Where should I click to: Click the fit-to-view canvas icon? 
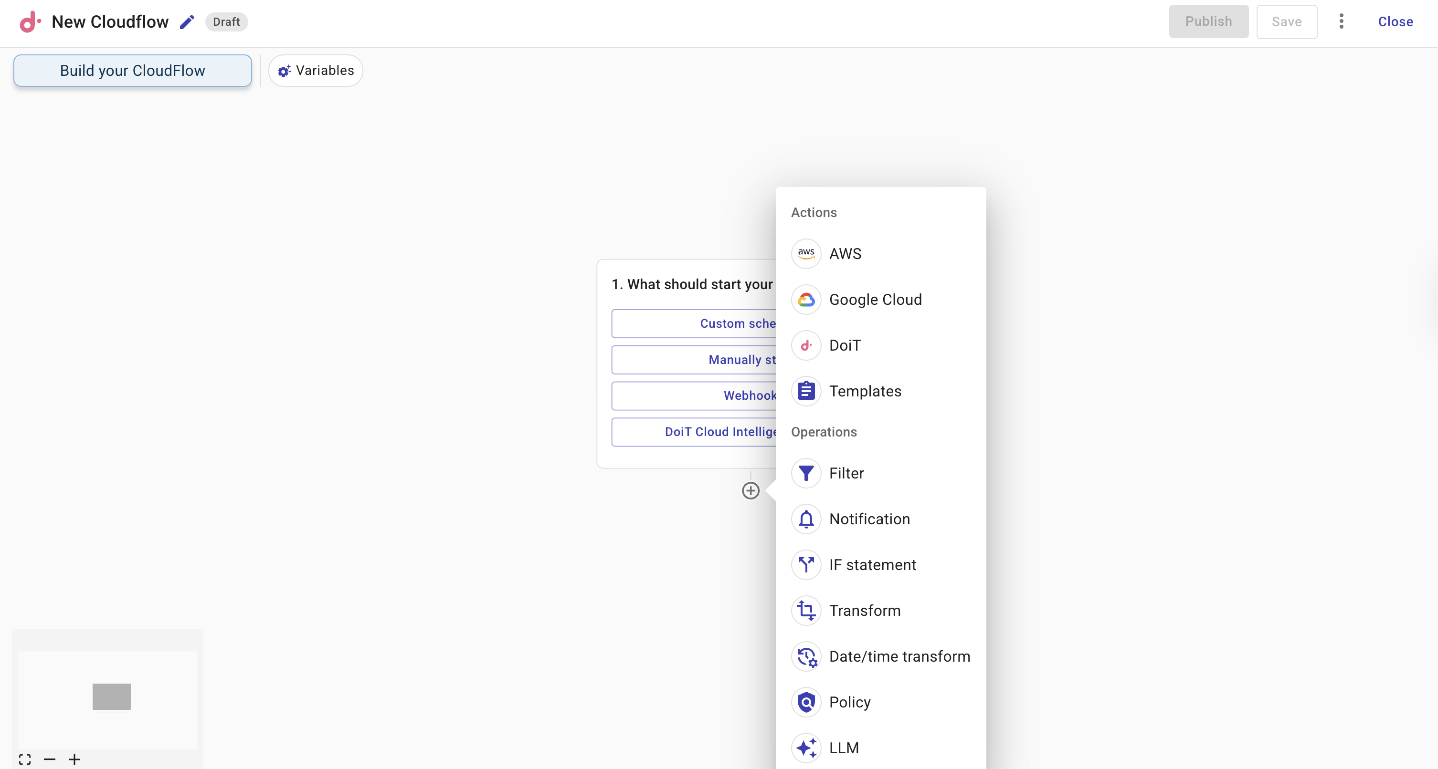[x=24, y=759]
